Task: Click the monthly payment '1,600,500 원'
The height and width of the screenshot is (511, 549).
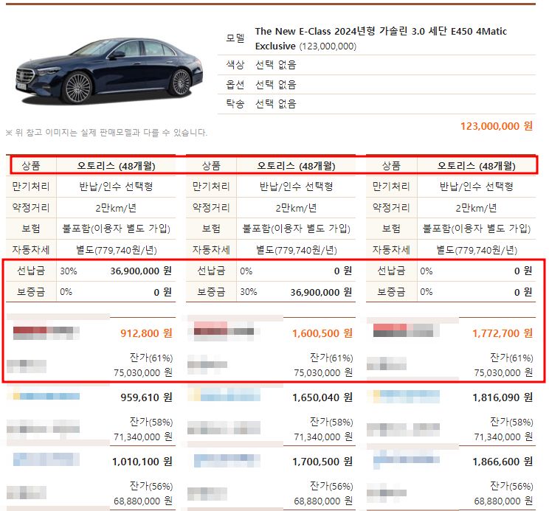Action: click(322, 333)
